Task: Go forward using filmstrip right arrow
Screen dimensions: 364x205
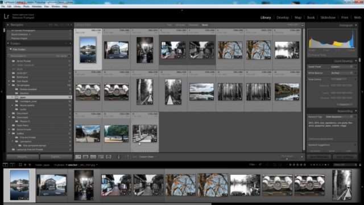Action: (30, 165)
